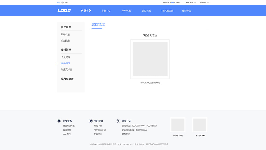Image resolution: width=266 pixels, height=150 pixels.
Task: Click 退出 to log out
Action: click(178, 3)
